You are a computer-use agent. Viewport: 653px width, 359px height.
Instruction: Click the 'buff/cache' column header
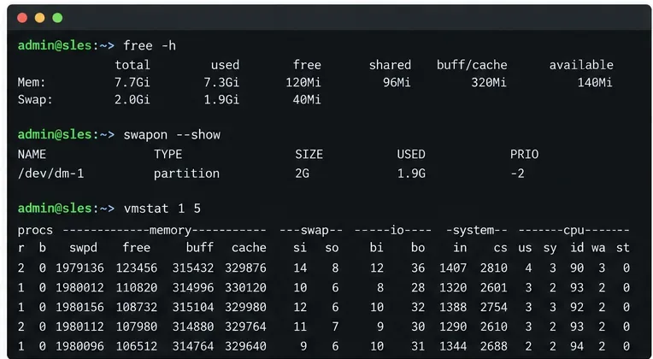pyautogui.click(x=472, y=65)
